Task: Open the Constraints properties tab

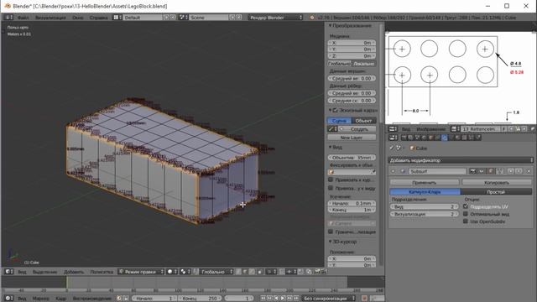Action: click(x=437, y=138)
